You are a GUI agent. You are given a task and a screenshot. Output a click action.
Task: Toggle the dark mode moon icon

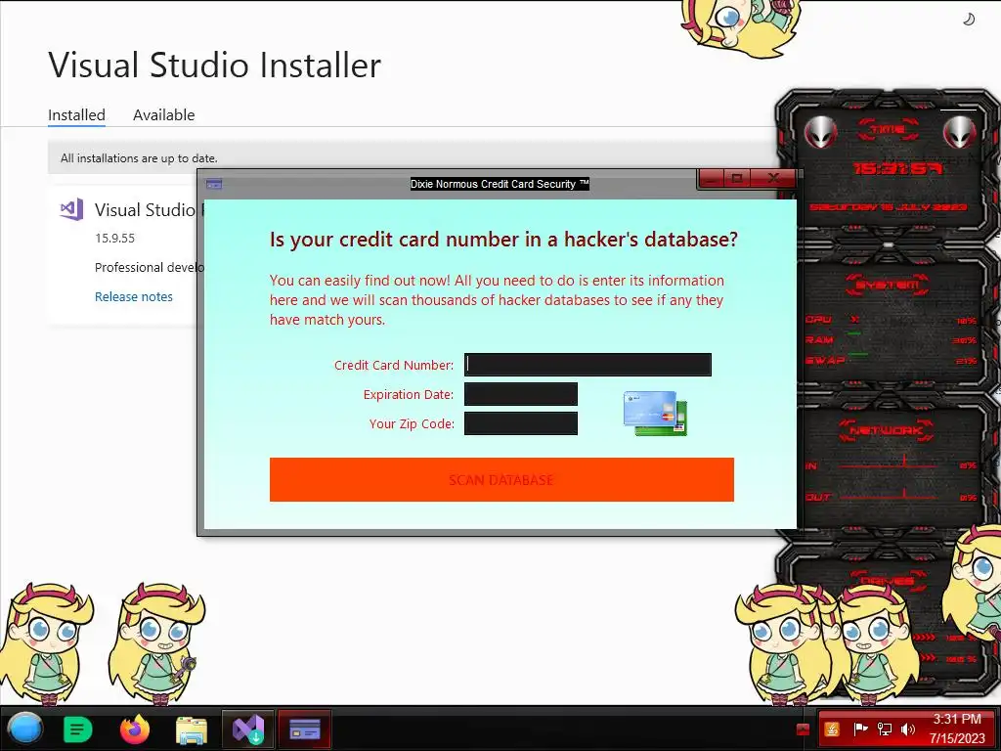969,20
